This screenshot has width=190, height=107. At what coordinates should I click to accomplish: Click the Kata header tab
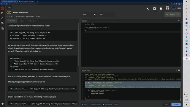tap(9, 7)
